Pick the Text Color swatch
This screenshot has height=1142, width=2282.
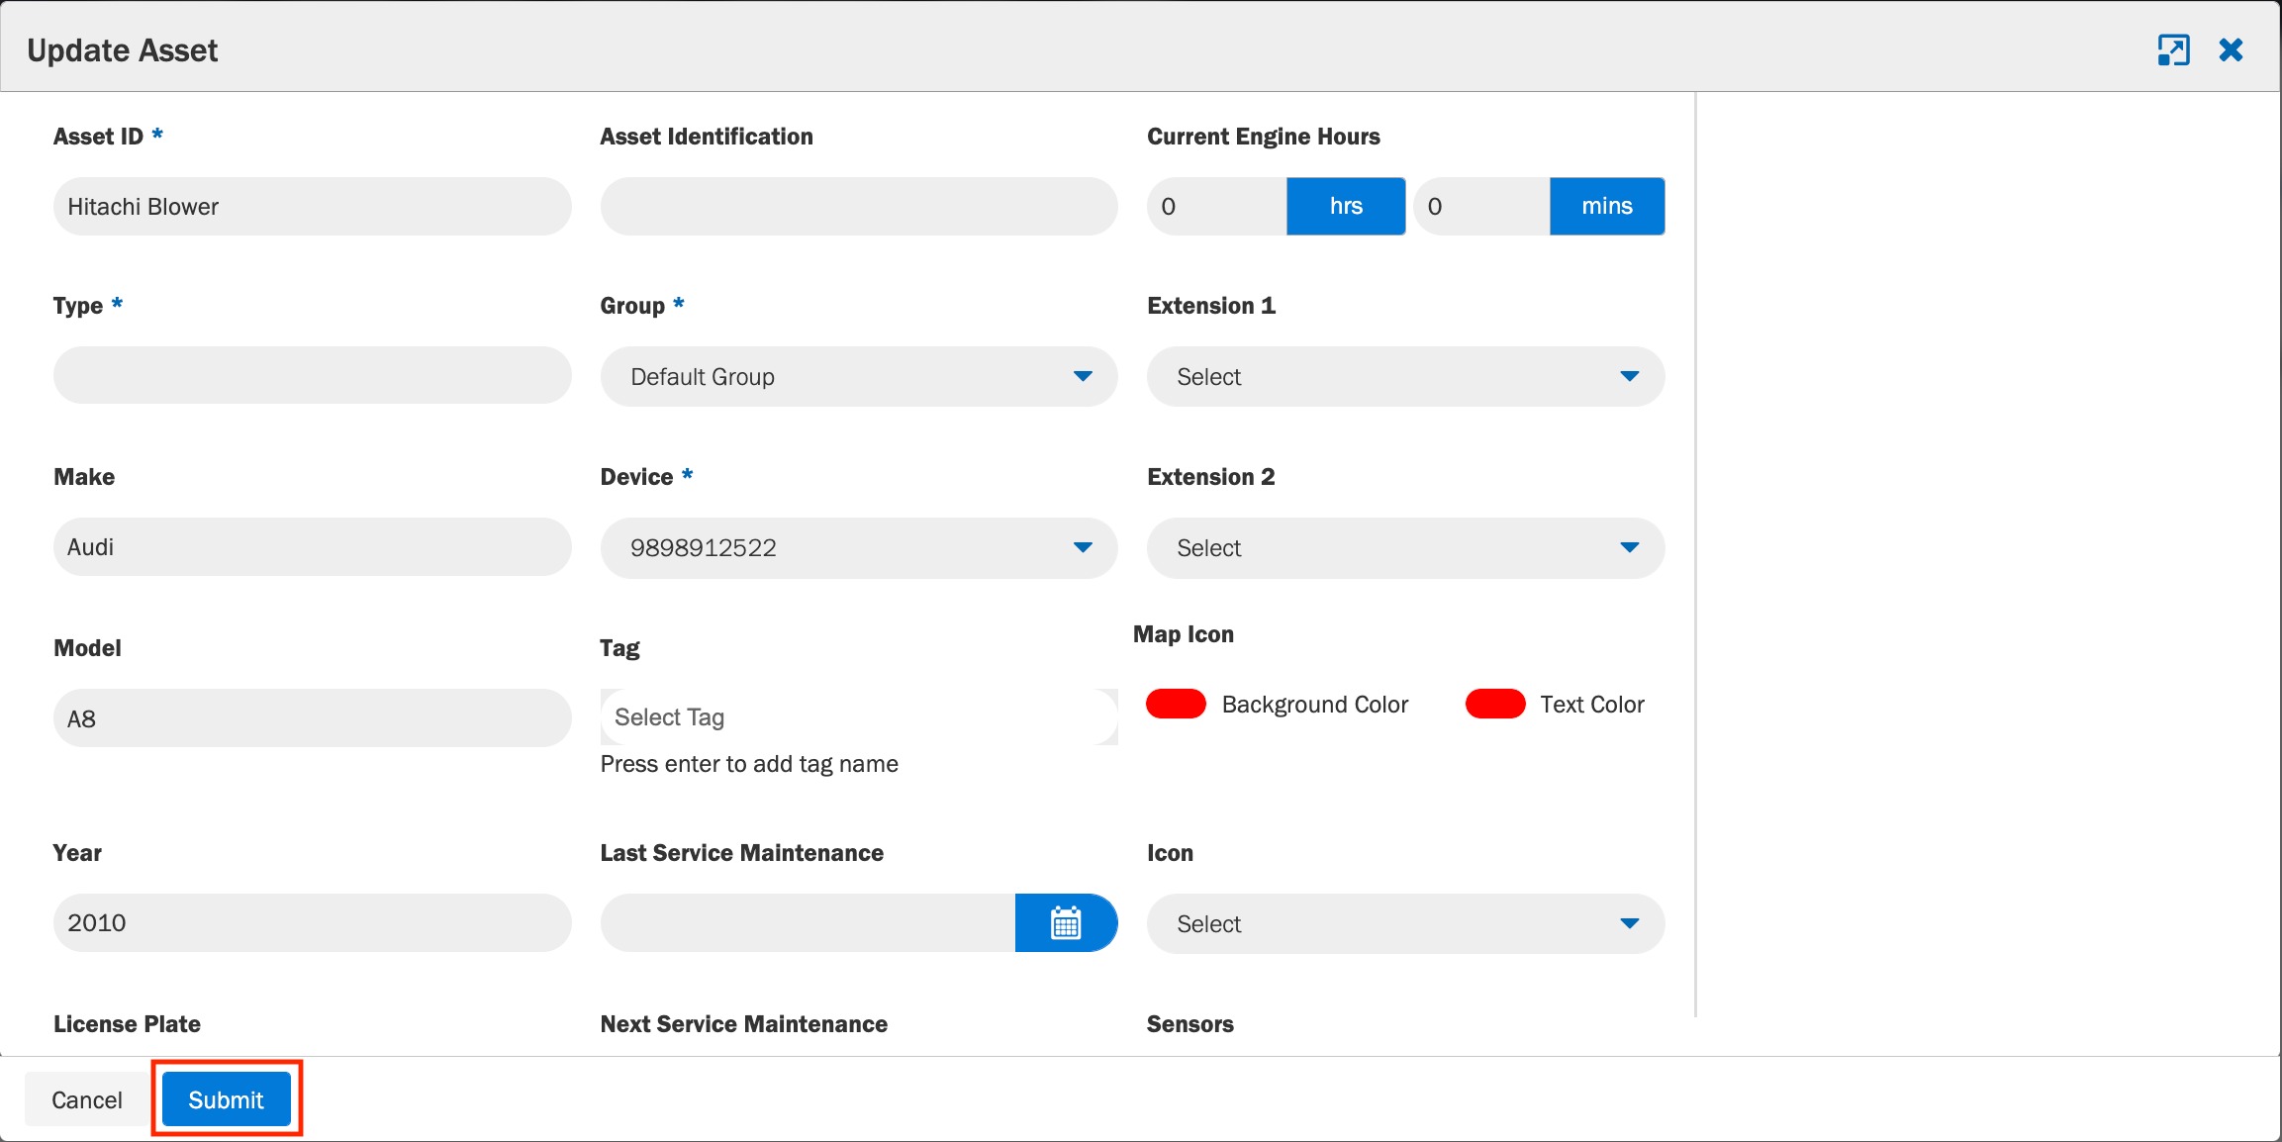pos(1495,704)
